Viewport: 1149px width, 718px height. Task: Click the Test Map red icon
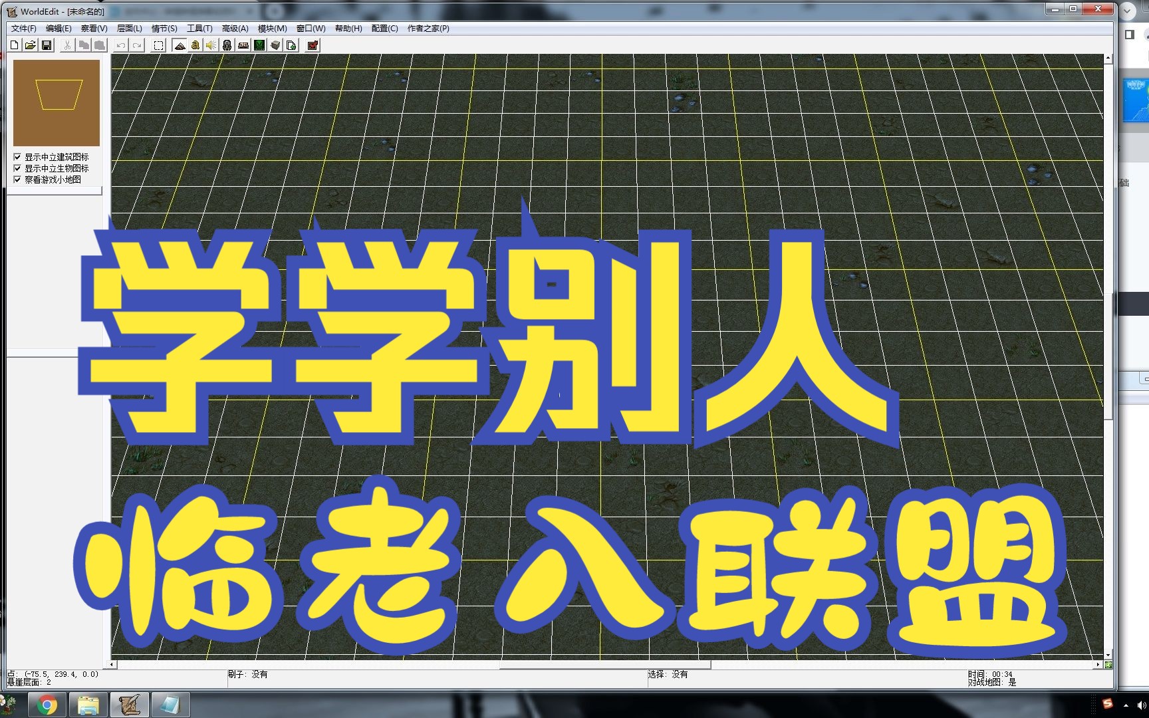click(313, 45)
